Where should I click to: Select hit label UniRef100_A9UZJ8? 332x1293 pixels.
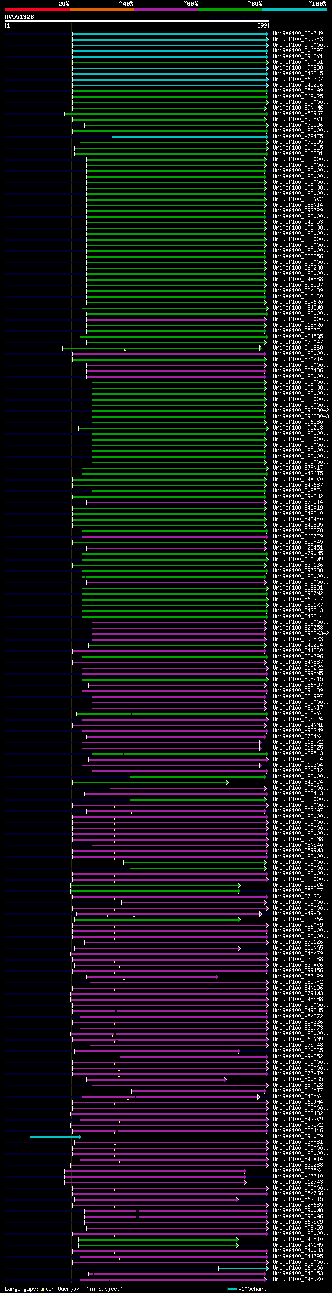coord(298,428)
